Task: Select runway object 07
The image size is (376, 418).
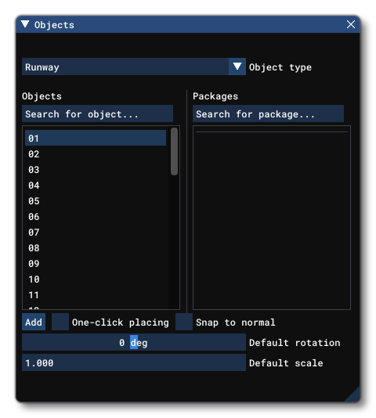Action: pyautogui.click(x=96, y=232)
